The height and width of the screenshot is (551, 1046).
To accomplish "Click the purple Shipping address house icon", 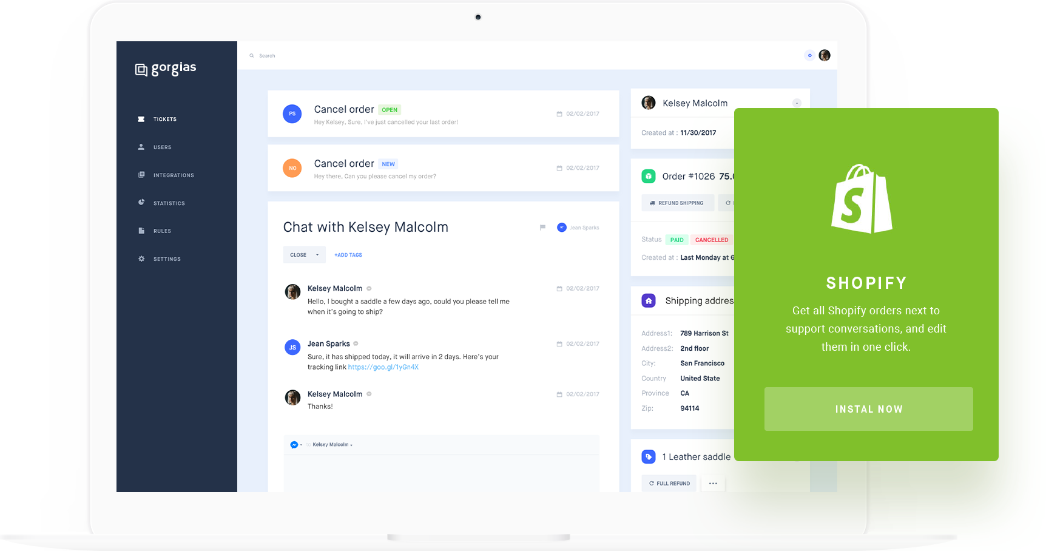I will (x=649, y=300).
